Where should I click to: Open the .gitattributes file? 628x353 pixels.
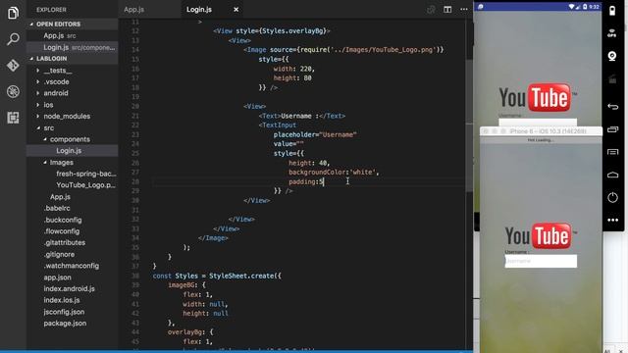coord(65,242)
